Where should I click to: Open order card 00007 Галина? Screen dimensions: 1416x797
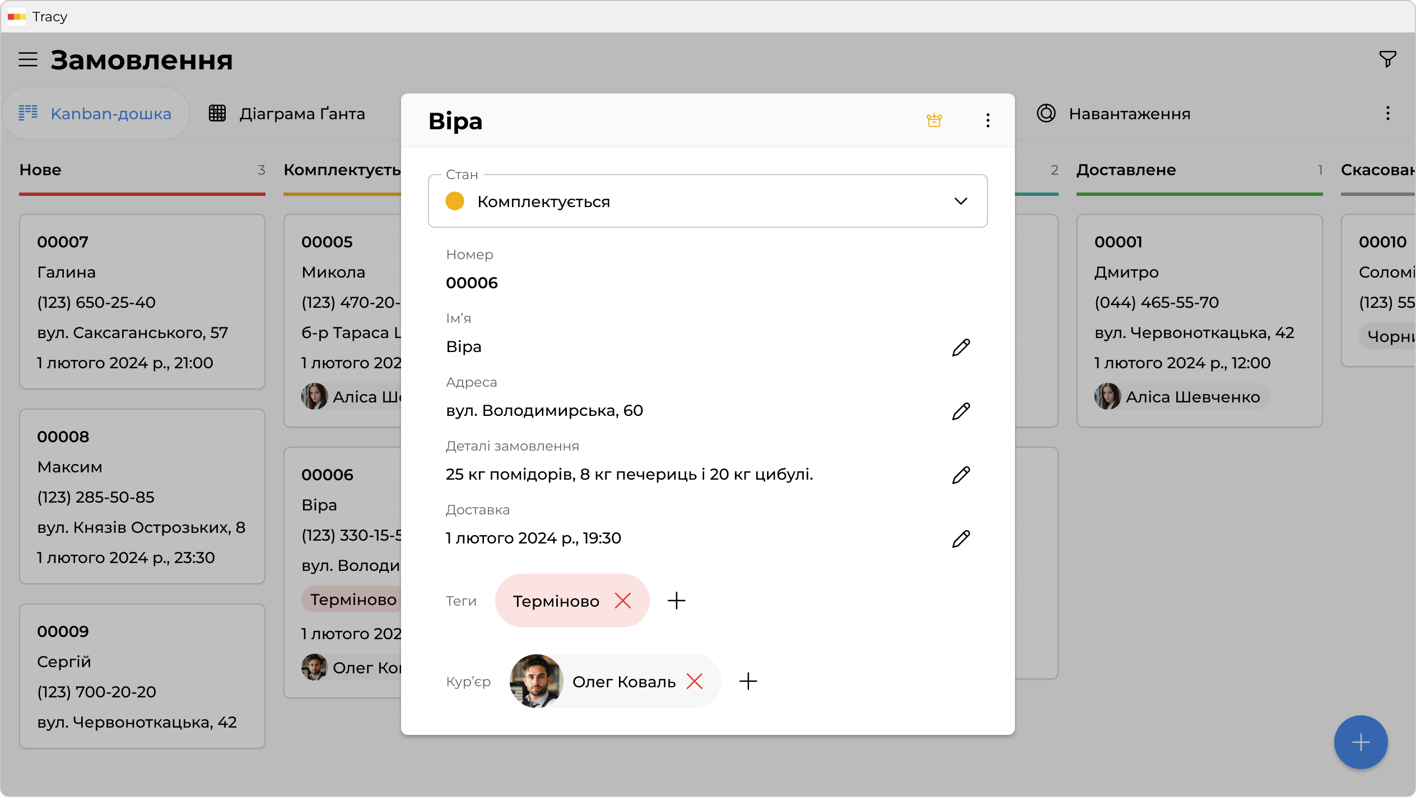coord(142,302)
